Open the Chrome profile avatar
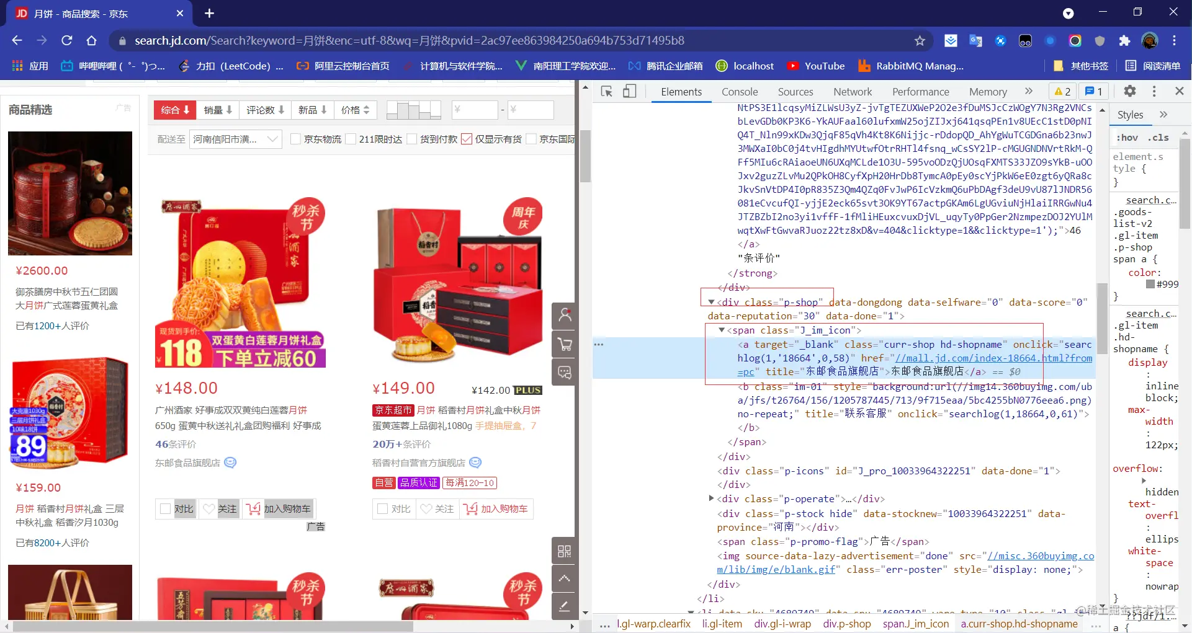This screenshot has height=633, width=1192. coord(1150,41)
